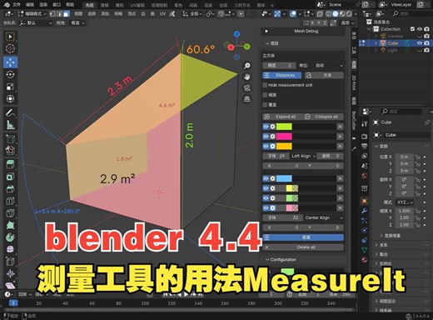The image size is (433, 320).
Task: Open the XYZ rotation mode dropdown
Action: point(405,202)
